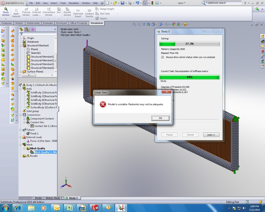Click the Cancel solver button
265x212 pixels.
[x=190, y=135]
